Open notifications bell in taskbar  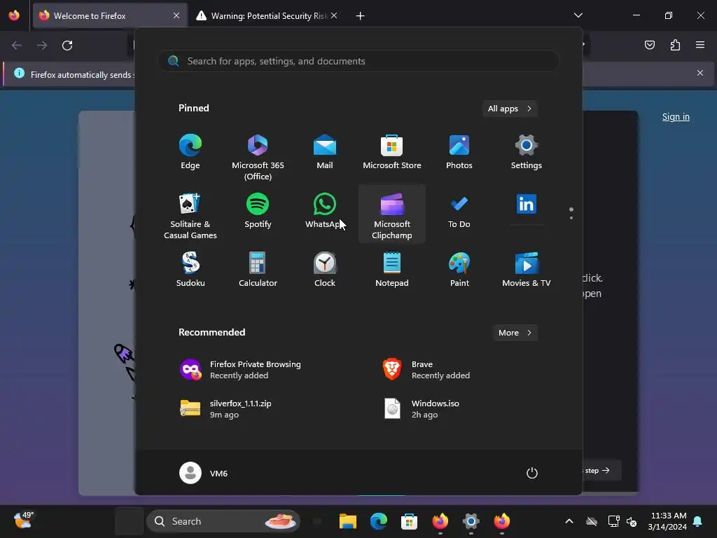click(698, 521)
